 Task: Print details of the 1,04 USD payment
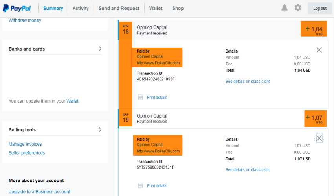(157, 98)
